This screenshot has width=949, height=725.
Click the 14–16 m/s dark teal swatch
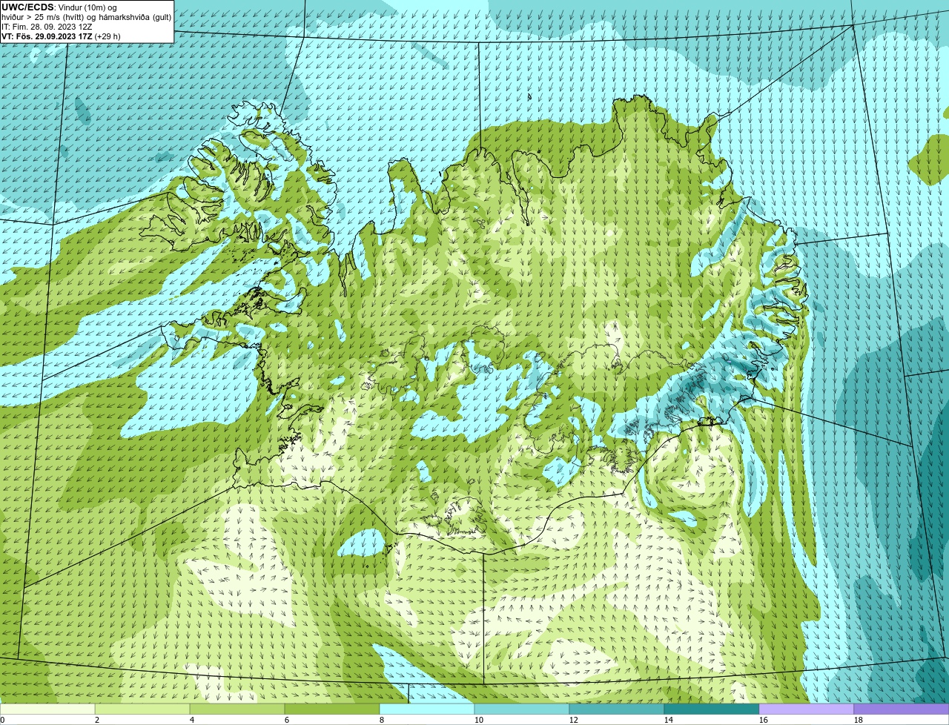point(712,709)
